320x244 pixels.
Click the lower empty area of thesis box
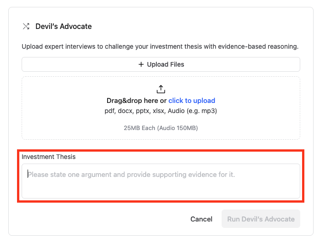coord(161,191)
